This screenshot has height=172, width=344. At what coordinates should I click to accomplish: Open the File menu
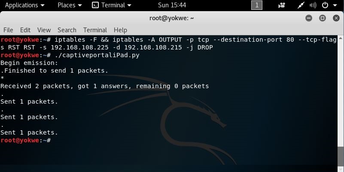click(8, 30)
